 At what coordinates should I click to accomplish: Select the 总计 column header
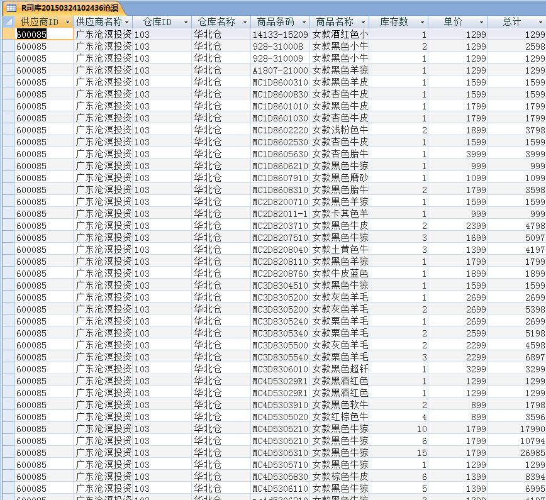click(511, 22)
